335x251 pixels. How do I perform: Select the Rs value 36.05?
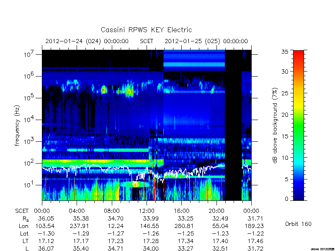pos(46,218)
